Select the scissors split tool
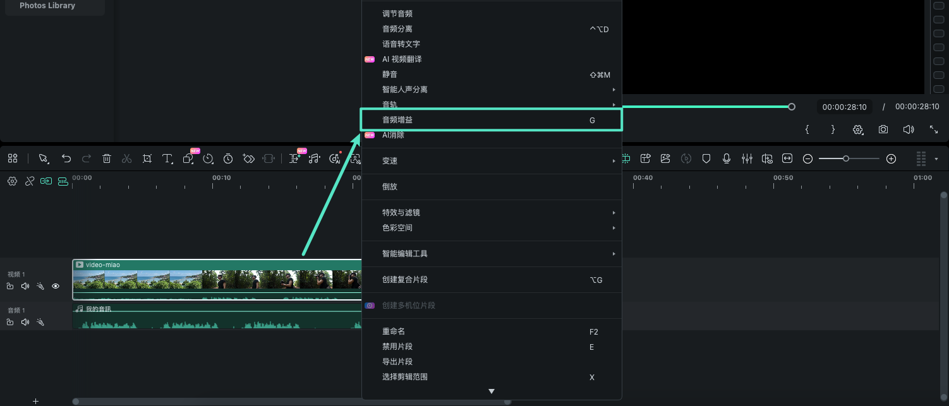The image size is (949, 406). click(126, 158)
